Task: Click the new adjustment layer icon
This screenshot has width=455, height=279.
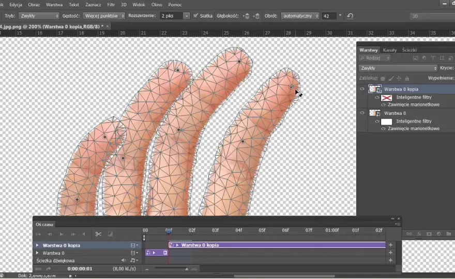Action: pos(439,234)
